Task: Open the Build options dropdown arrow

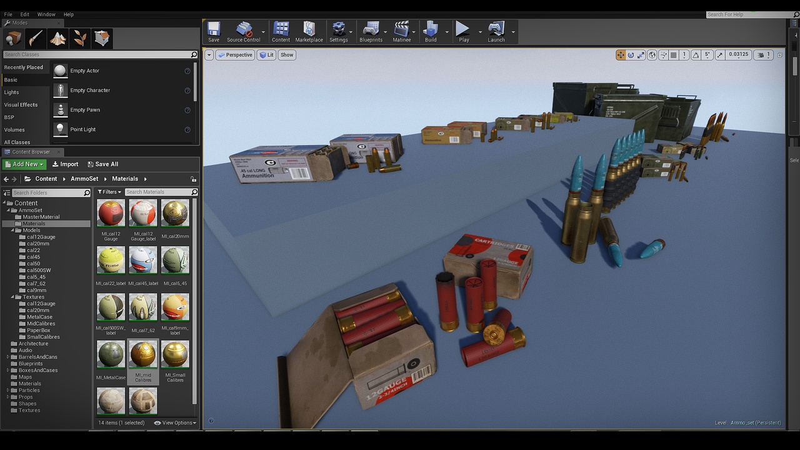Action: pyautogui.click(x=447, y=32)
